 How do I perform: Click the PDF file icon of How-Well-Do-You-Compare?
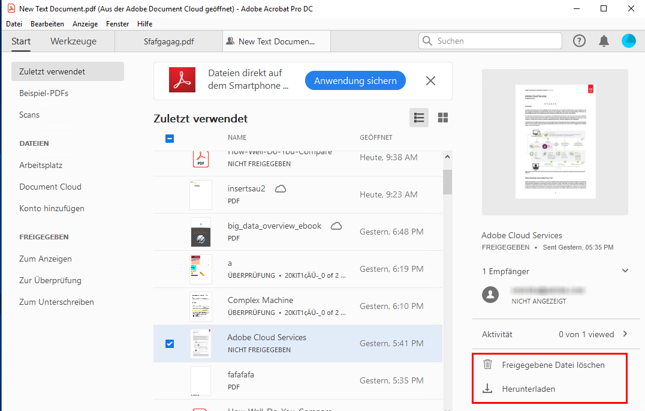click(201, 158)
